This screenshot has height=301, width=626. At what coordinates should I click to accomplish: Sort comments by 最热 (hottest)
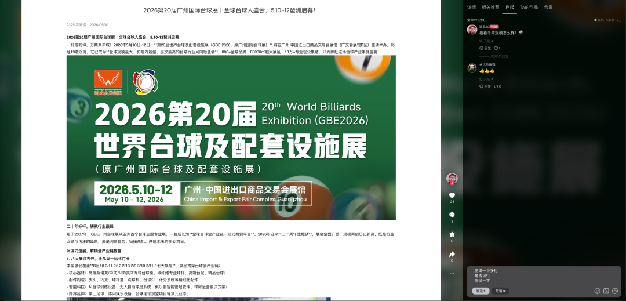tap(599, 20)
